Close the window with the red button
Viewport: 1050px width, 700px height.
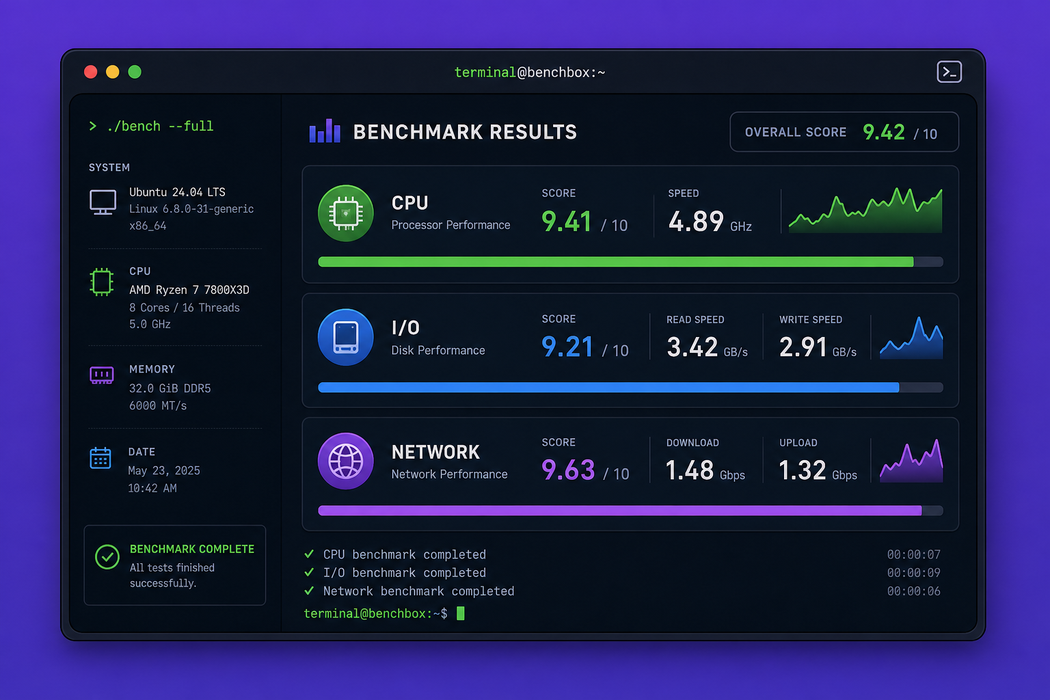click(90, 72)
